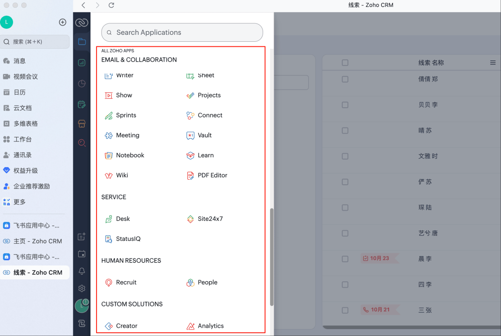The image size is (501, 336).
Task: Open 工作台 in the sidebar
Action: [35, 139]
